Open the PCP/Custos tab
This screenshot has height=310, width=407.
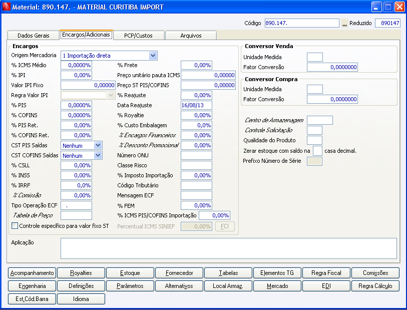(138, 36)
